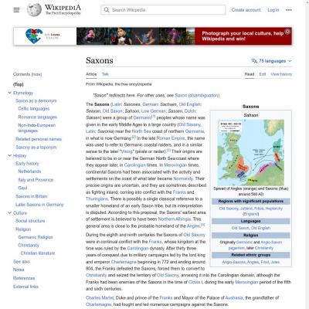309x309 pixels.
Task: Open the three-dots personal tools menu
Action: point(289,10)
